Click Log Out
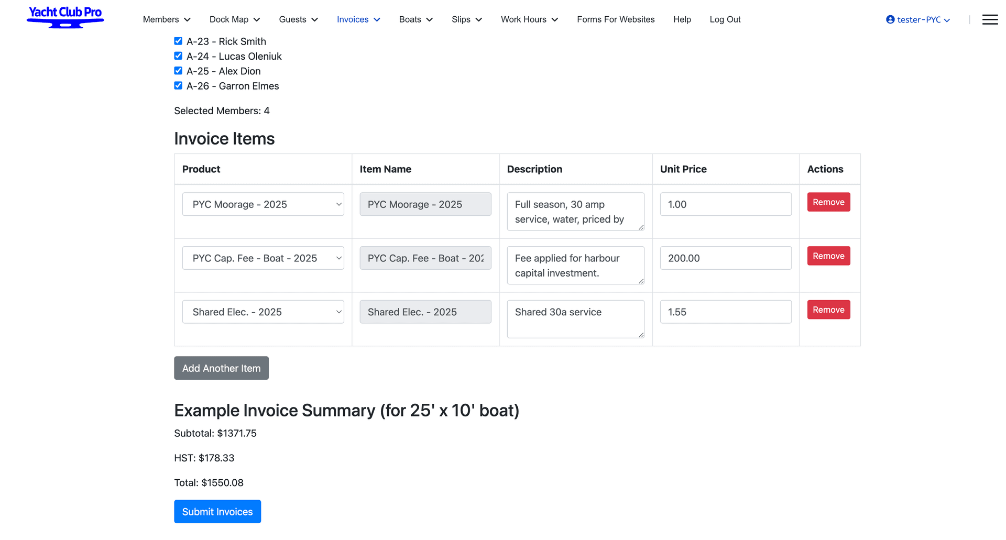 click(x=725, y=19)
